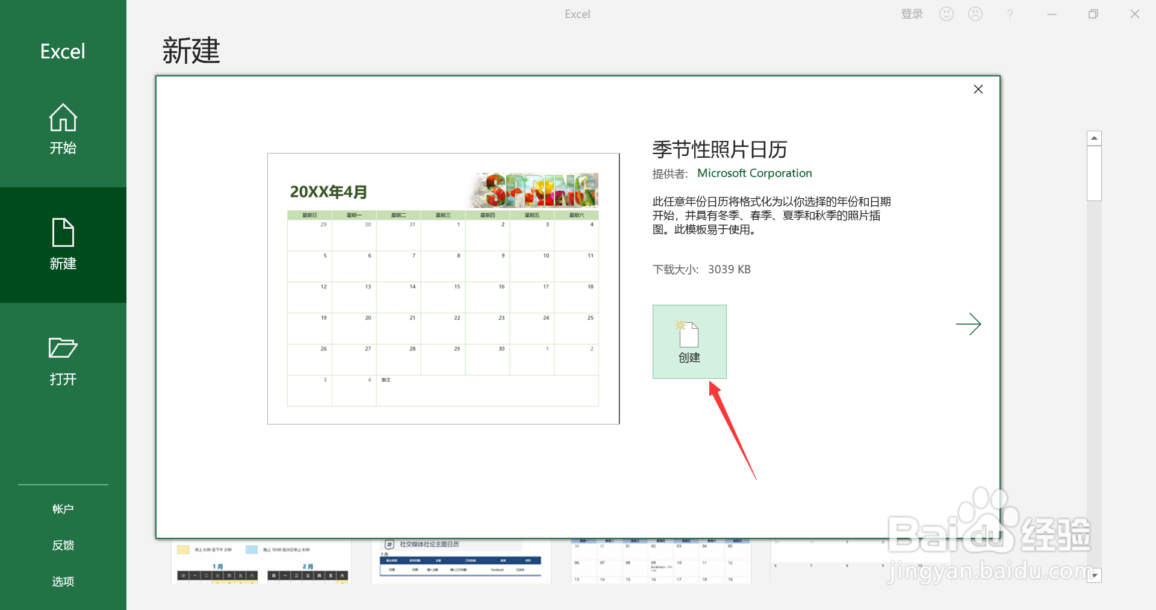Click the calendar template preview image
Viewport: 1156px width, 610px height.
[x=443, y=288]
